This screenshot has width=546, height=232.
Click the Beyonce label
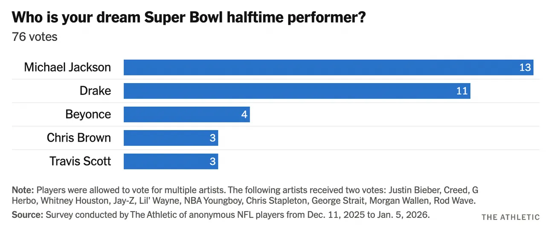pyautogui.click(x=88, y=114)
